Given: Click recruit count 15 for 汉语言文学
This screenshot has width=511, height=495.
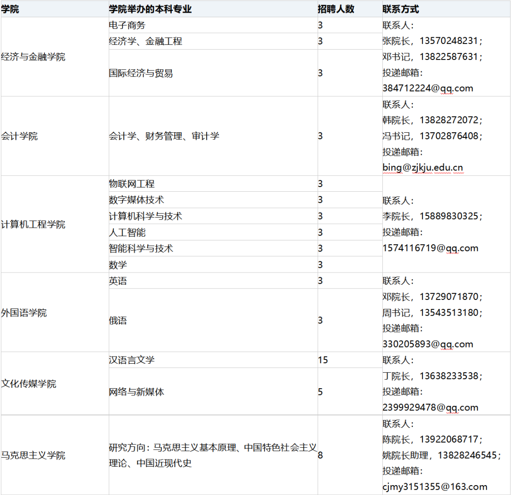Looking at the screenshot, I should (323, 360).
